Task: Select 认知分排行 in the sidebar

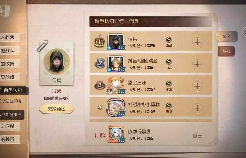Action: (12, 115)
